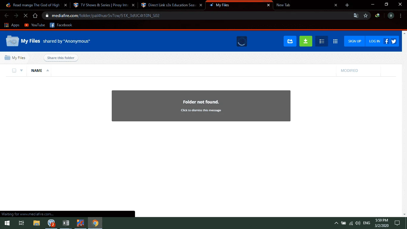Open the Wi-Fi network icon
The image size is (407, 229).
(x=351, y=223)
